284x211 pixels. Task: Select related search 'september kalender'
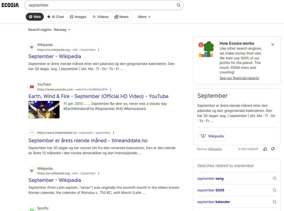(214, 202)
